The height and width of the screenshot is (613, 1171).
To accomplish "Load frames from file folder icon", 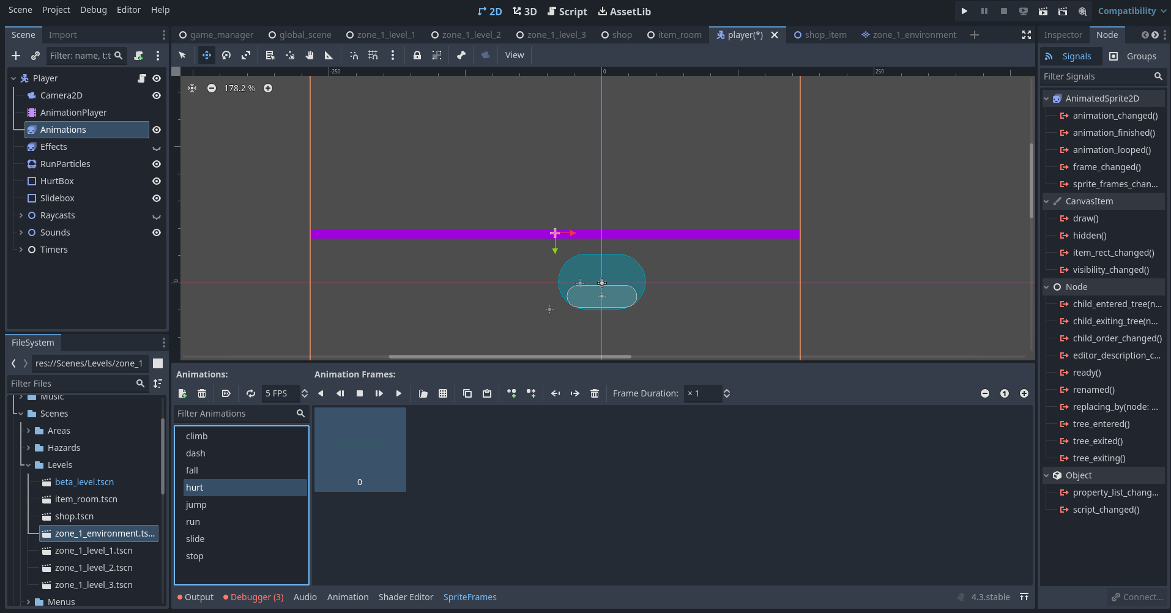I will [x=423, y=393].
